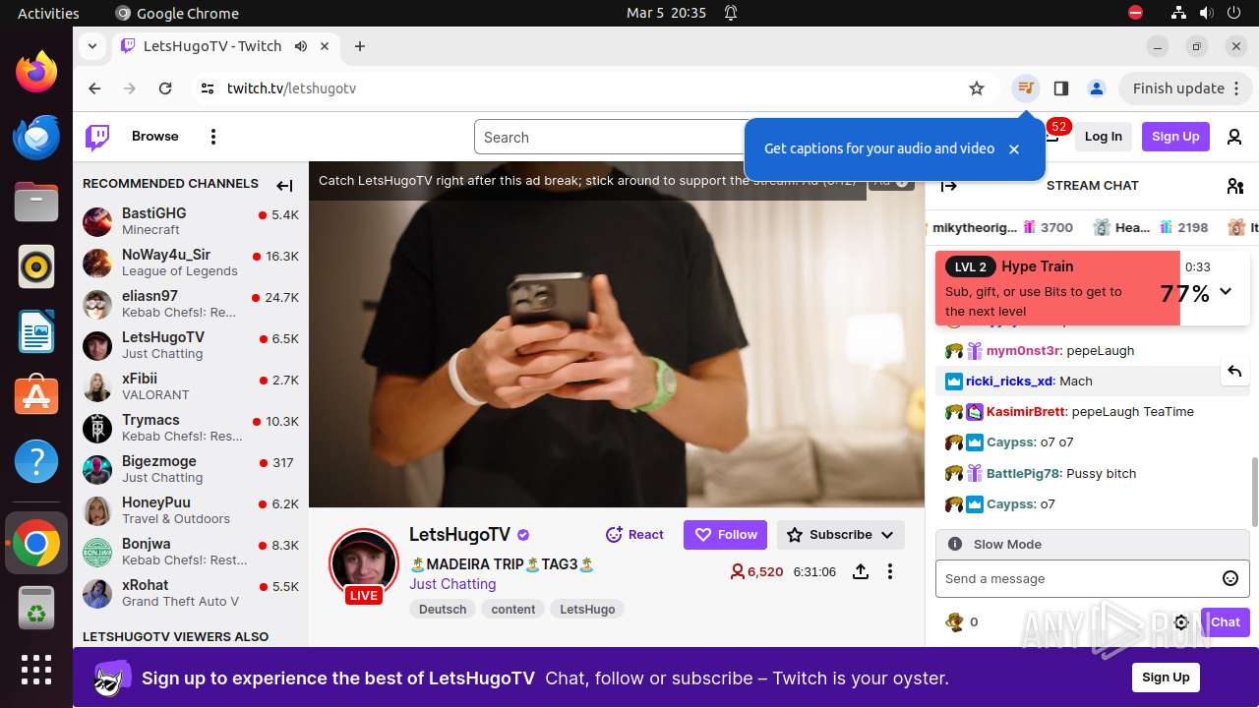Open the three-dot menu beside Browse
This screenshot has height=708, width=1259.
click(x=213, y=137)
